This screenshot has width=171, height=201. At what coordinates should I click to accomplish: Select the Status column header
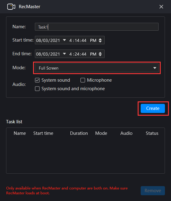click(152, 133)
